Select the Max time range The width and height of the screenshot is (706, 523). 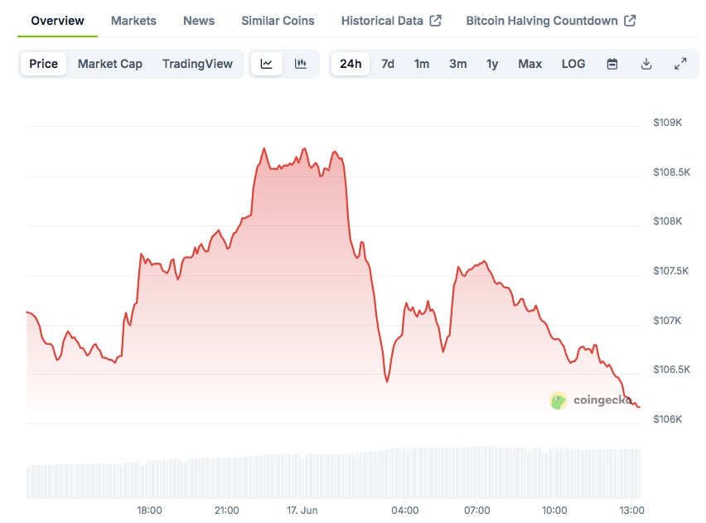click(530, 64)
